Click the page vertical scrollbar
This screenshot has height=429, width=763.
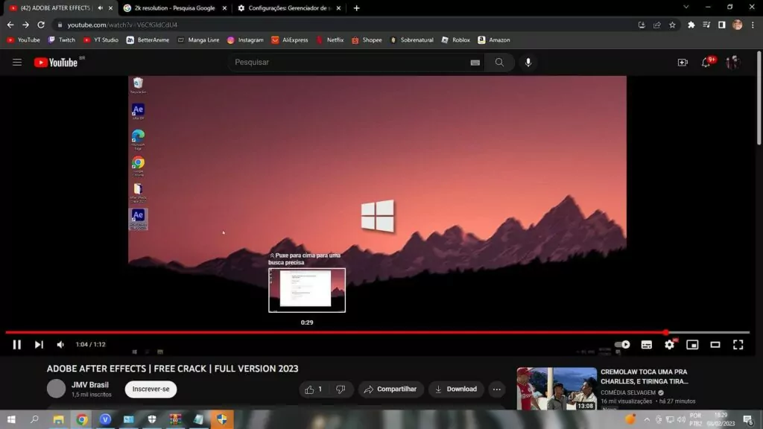[x=759, y=98]
